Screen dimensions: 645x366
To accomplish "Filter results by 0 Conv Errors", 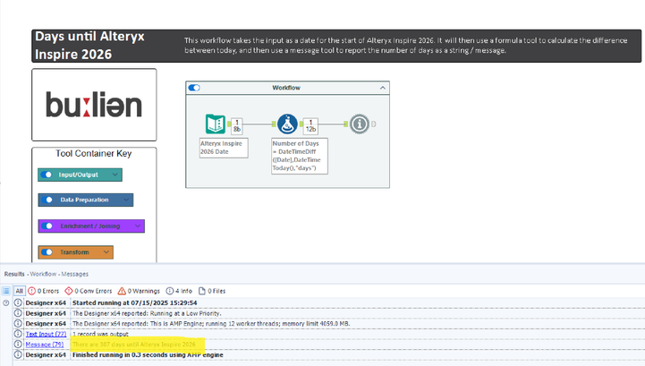I will tap(89, 291).
